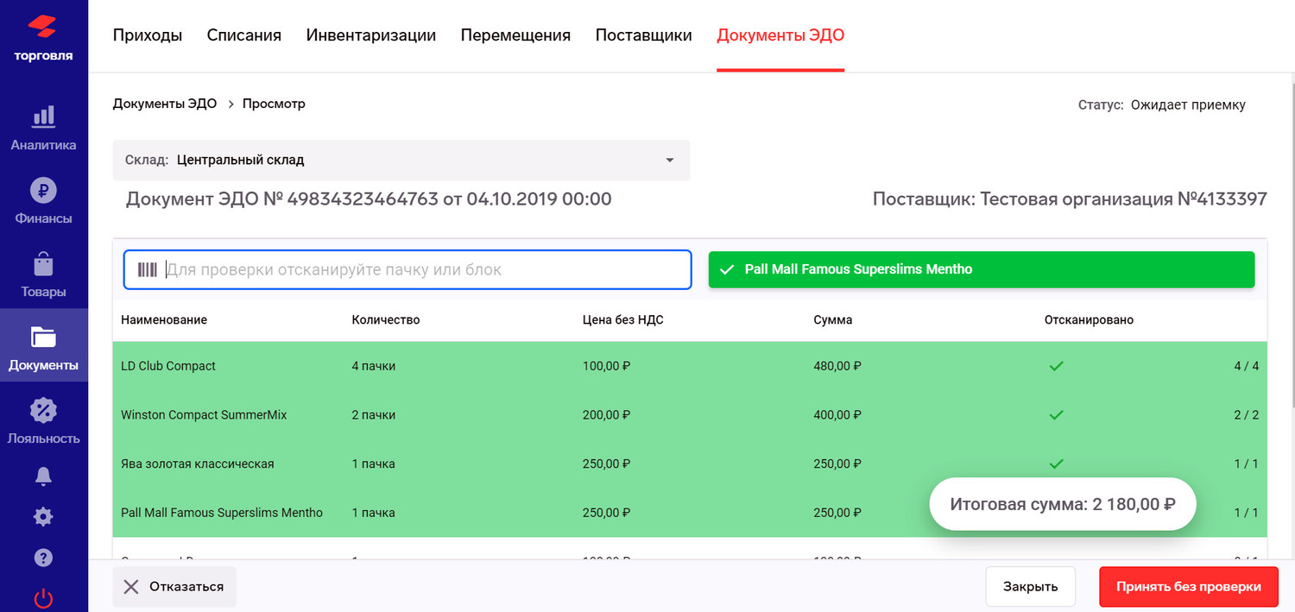Screen dimensions: 1295x612
Task: Open Финансы ruble icon
Action: [43, 189]
